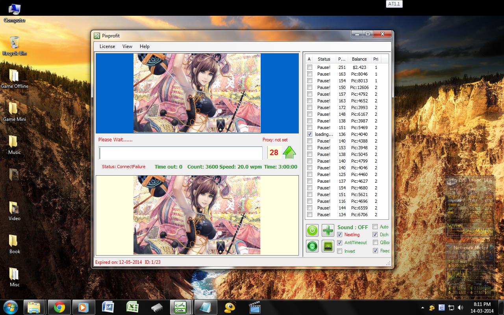The height and width of the screenshot is (315, 504).
Task: Select the Video desktop folder
Action: pyautogui.click(x=15, y=211)
